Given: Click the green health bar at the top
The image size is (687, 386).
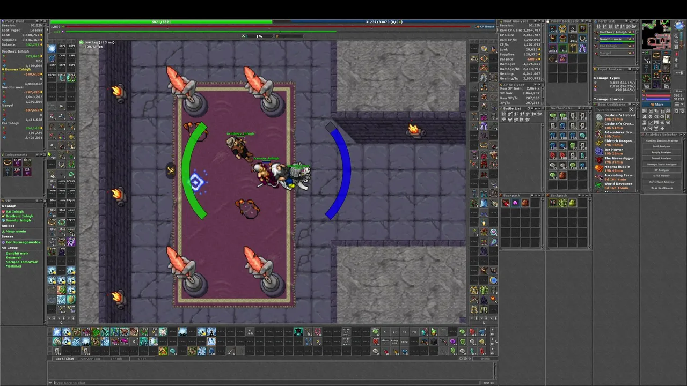Looking at the screenshot, I should [x=161, y=22].
